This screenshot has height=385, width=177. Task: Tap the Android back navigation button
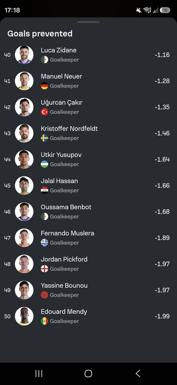pos(138,374)
